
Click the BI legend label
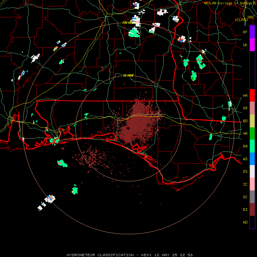245,210
